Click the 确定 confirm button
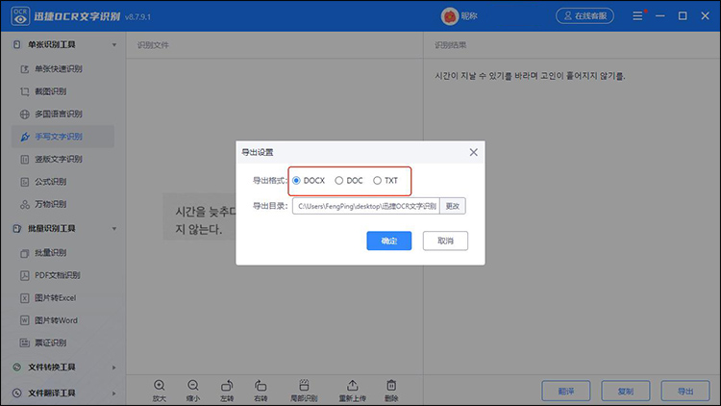This screenshot has height=406, width=721. (389, 241)
